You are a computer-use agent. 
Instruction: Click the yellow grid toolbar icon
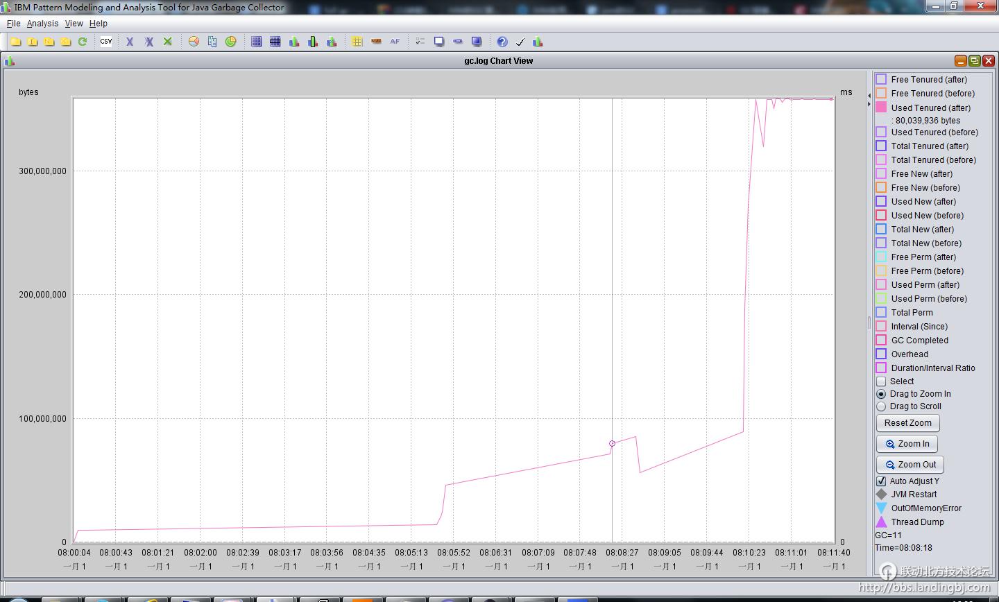(357, 42)
